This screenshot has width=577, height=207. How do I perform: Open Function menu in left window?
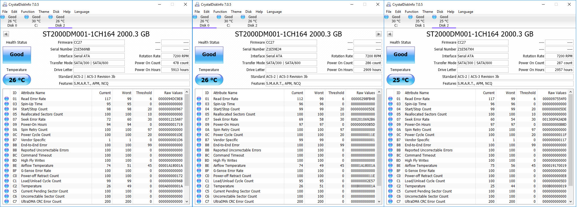[x=28, y=12]
